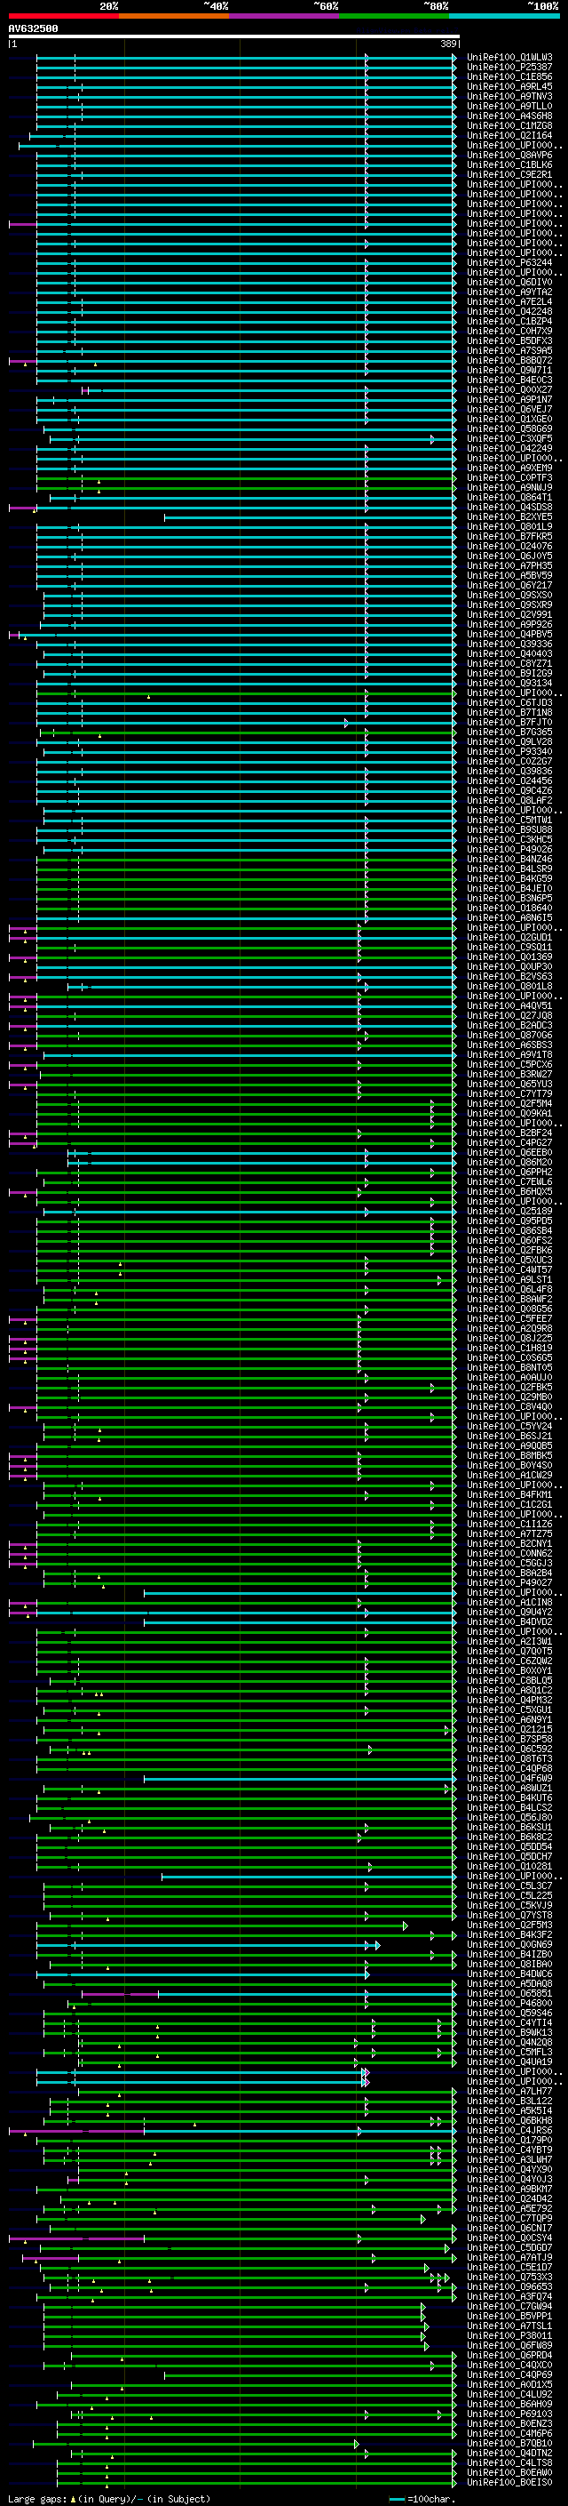The width and height of the screenshot is (568, 2506).
Task: Select the UniRef100_A7E2L4 label
Action: pos(509,301)
